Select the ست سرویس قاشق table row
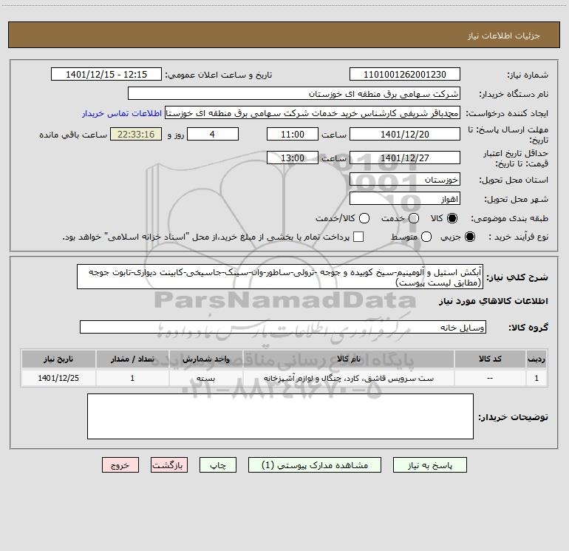 click(x=284, y=378)
